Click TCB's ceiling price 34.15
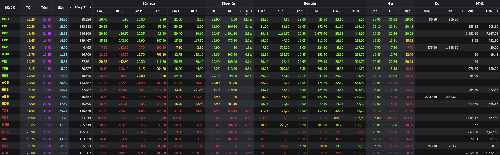Screen dimensions: 500x155 tap(47, 111)
